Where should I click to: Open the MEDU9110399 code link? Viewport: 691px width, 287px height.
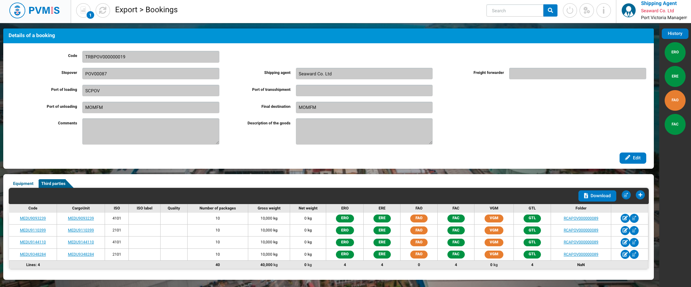(33, 230)
